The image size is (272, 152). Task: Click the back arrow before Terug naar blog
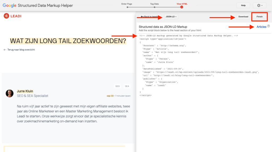click(x=5, y=50)
